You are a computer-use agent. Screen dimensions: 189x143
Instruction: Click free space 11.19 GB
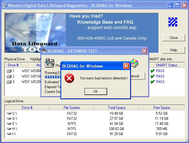[162, 119]
